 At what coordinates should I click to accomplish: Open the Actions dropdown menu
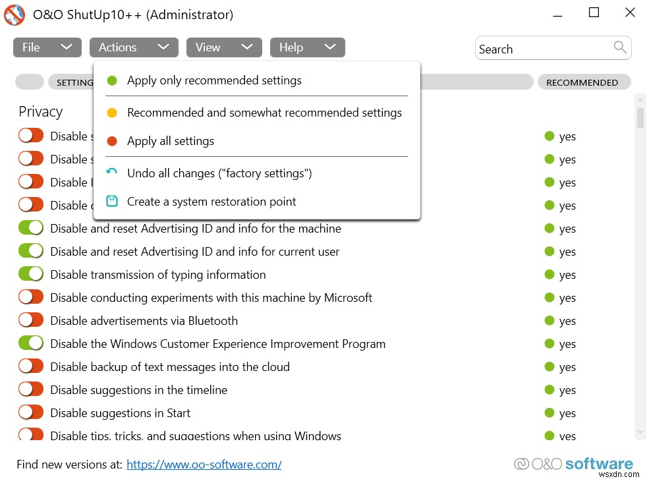(x=134, y=47)
